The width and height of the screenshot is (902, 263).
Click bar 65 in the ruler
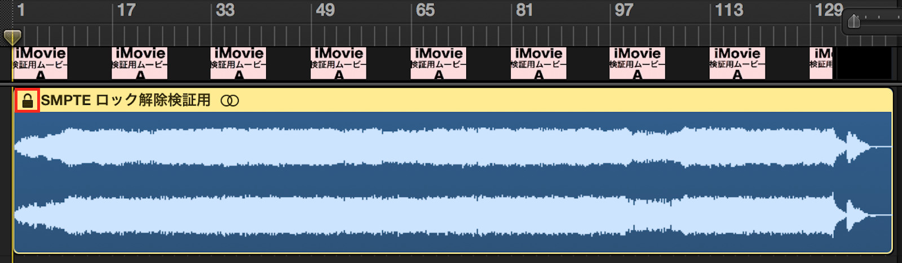(x=425, y=10)
